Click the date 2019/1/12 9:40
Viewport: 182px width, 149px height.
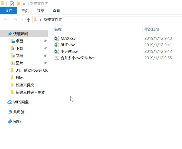tap(158, 38)
